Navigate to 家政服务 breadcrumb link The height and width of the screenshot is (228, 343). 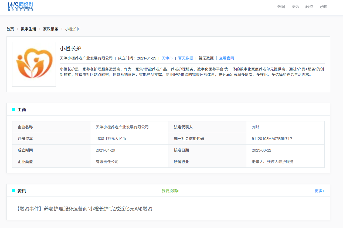click(50, 29)
